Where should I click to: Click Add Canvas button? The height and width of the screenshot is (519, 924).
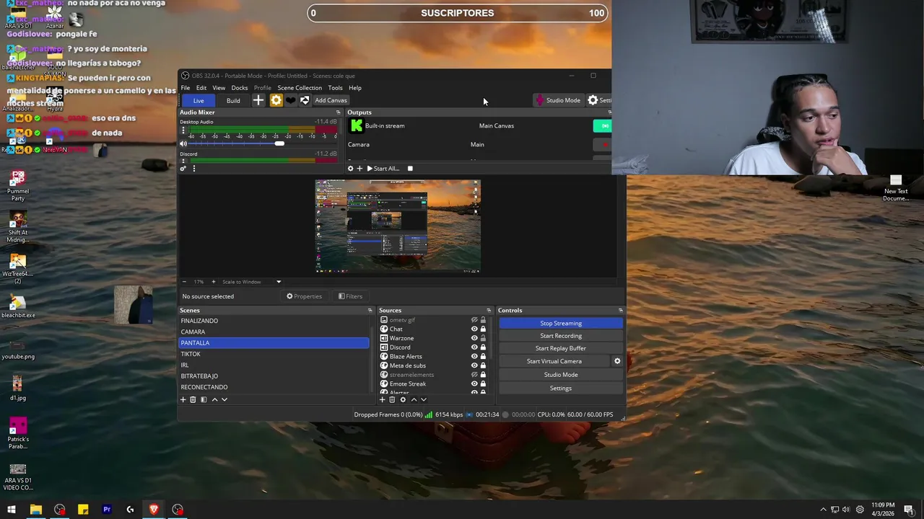331,100
